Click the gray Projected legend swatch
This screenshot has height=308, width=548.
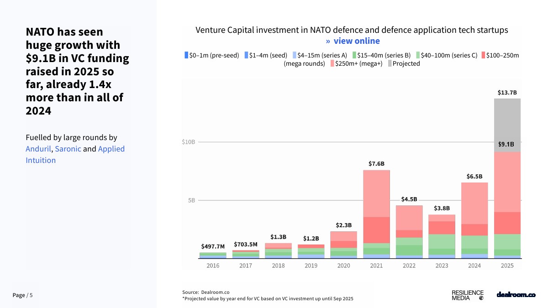(389, 63)
